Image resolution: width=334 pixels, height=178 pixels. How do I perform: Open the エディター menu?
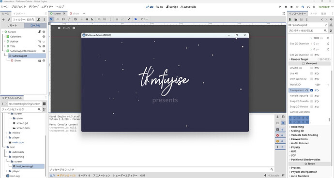[47, 7]
